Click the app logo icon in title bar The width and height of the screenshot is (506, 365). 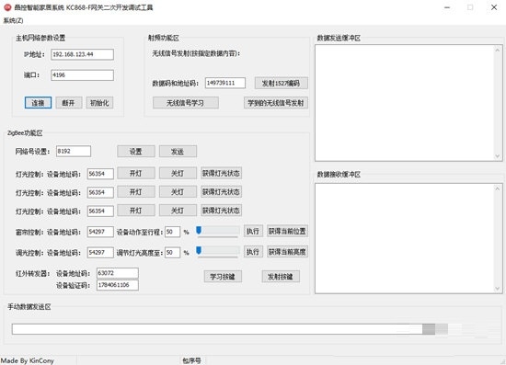pyautogui.click(x=7, y=7)
